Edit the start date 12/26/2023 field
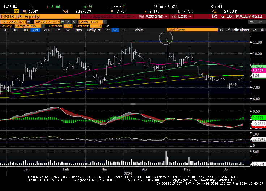 tap(14, 22)
